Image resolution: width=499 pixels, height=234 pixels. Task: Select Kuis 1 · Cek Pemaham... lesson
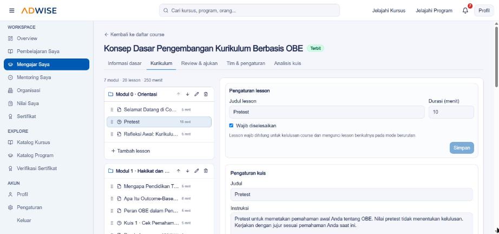[159, 223]
